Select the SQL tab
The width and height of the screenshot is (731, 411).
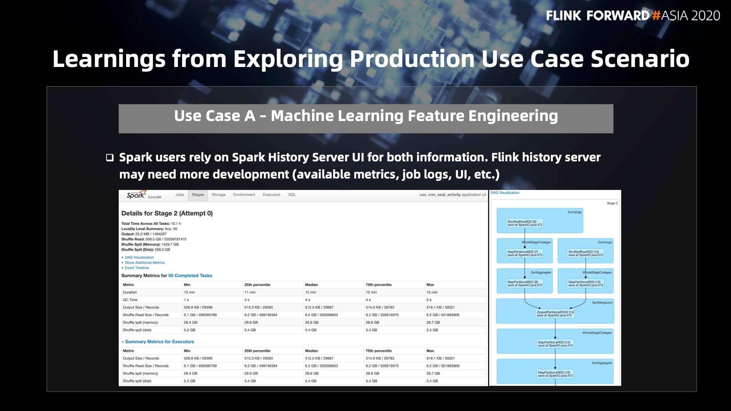point(292,195)
